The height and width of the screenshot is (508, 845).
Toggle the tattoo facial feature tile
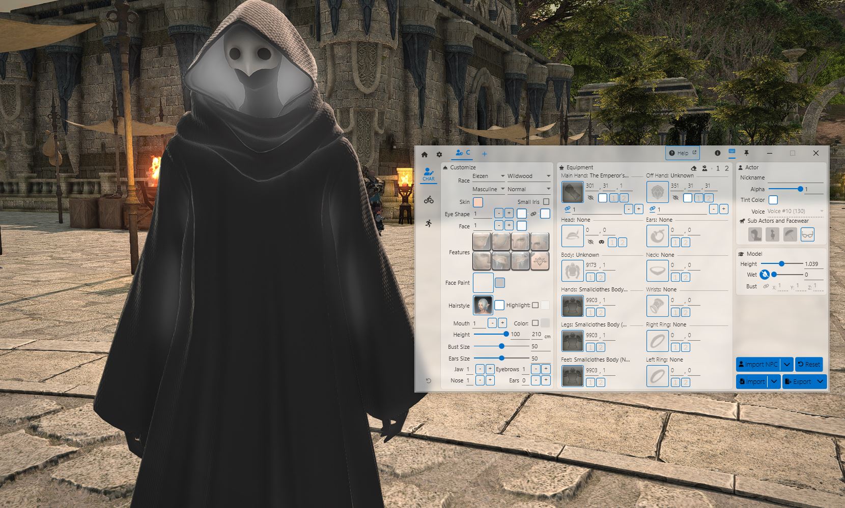coord(540,261)
